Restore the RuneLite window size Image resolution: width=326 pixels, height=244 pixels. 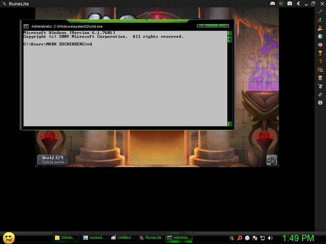click(x=313, y=3)
